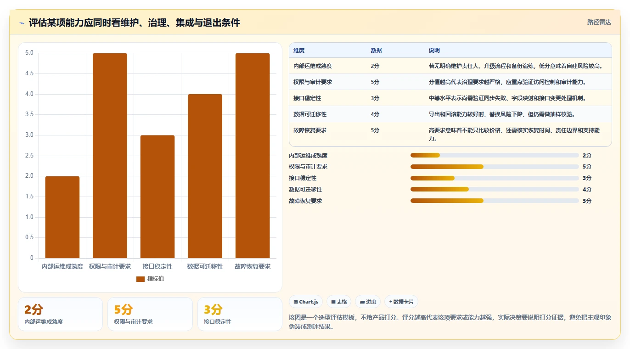The width and height of the screenshot is (630, 349).
Task: Click the lightning icon beside the page title
Action: [x=22, y=23]
